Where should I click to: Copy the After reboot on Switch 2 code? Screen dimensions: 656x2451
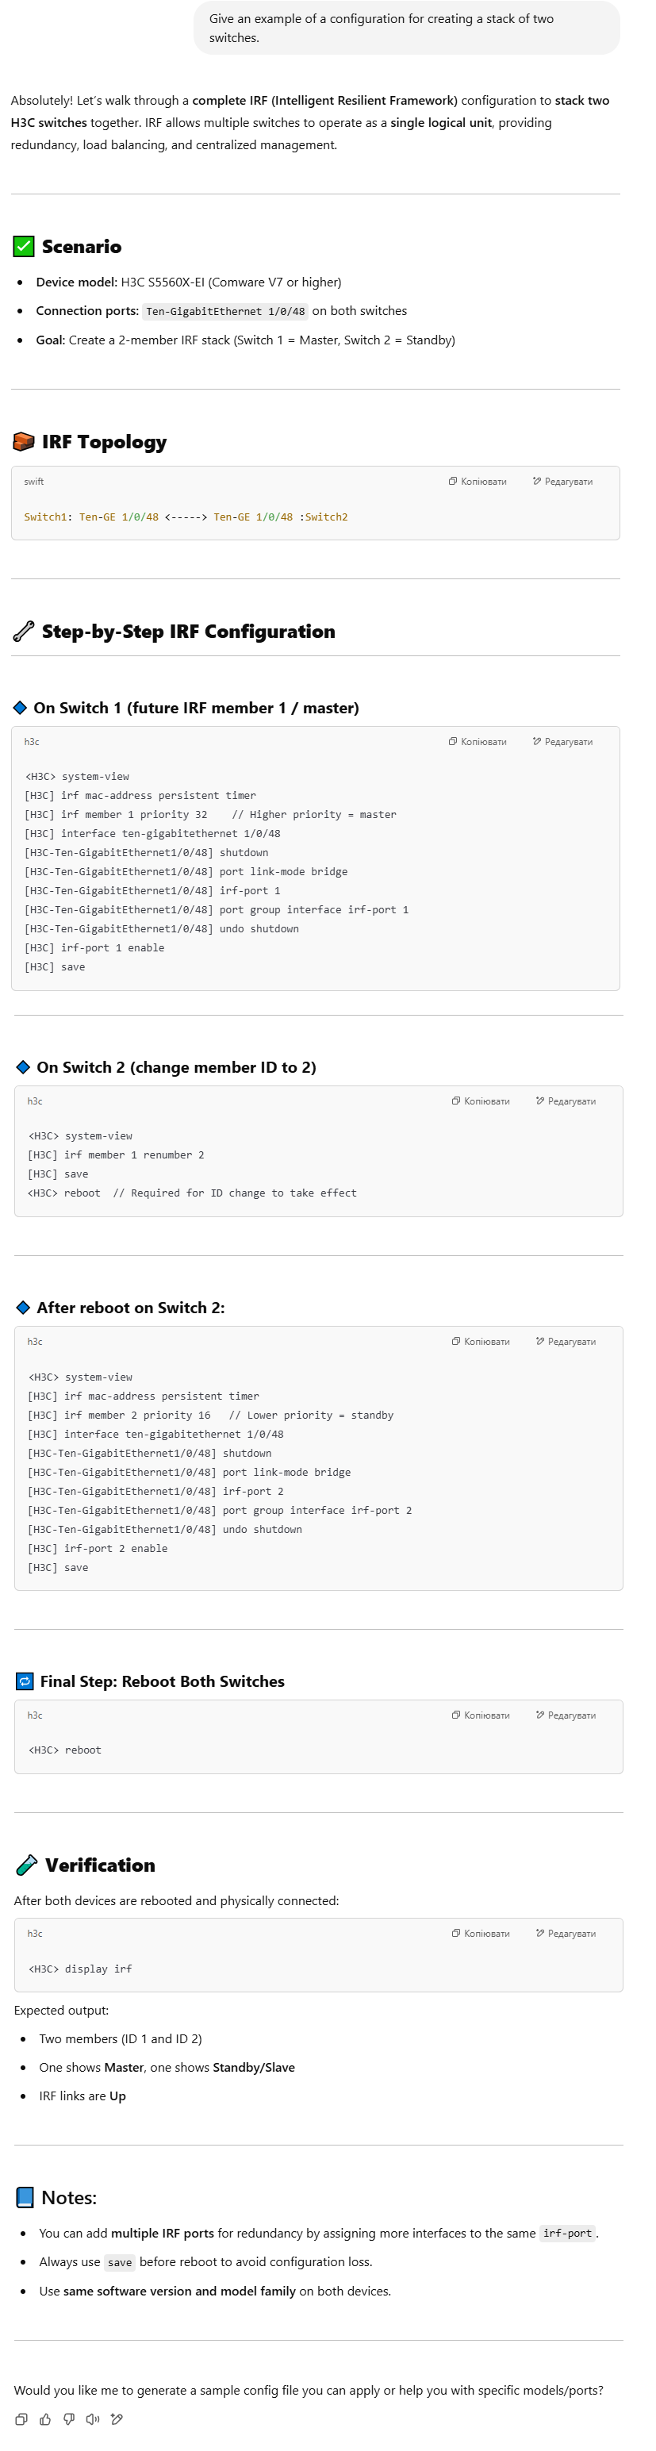(481, 1342)
